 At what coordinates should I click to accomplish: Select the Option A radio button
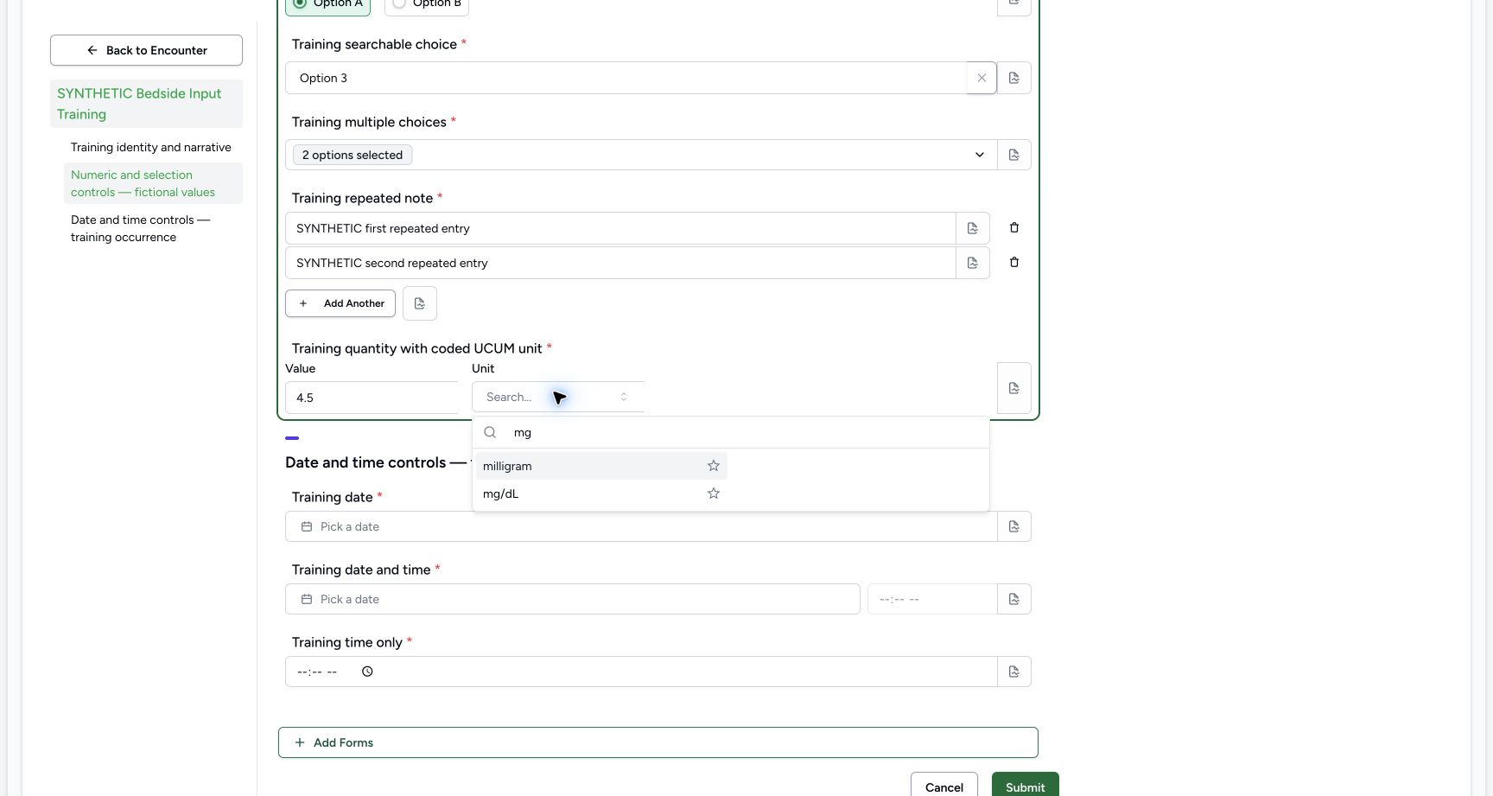click(300, 3)
